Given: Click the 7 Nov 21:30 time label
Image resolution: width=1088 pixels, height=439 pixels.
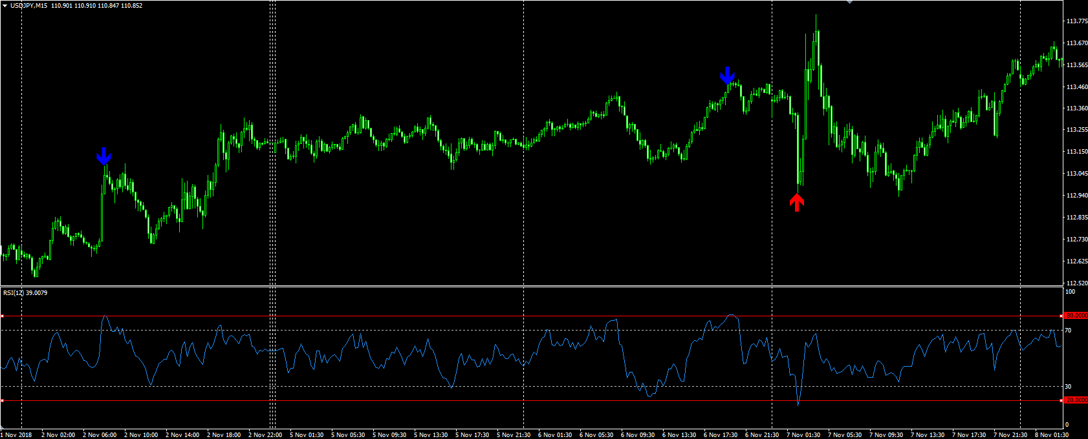Looking at the screenshot, I should (x=1010, y=435).
